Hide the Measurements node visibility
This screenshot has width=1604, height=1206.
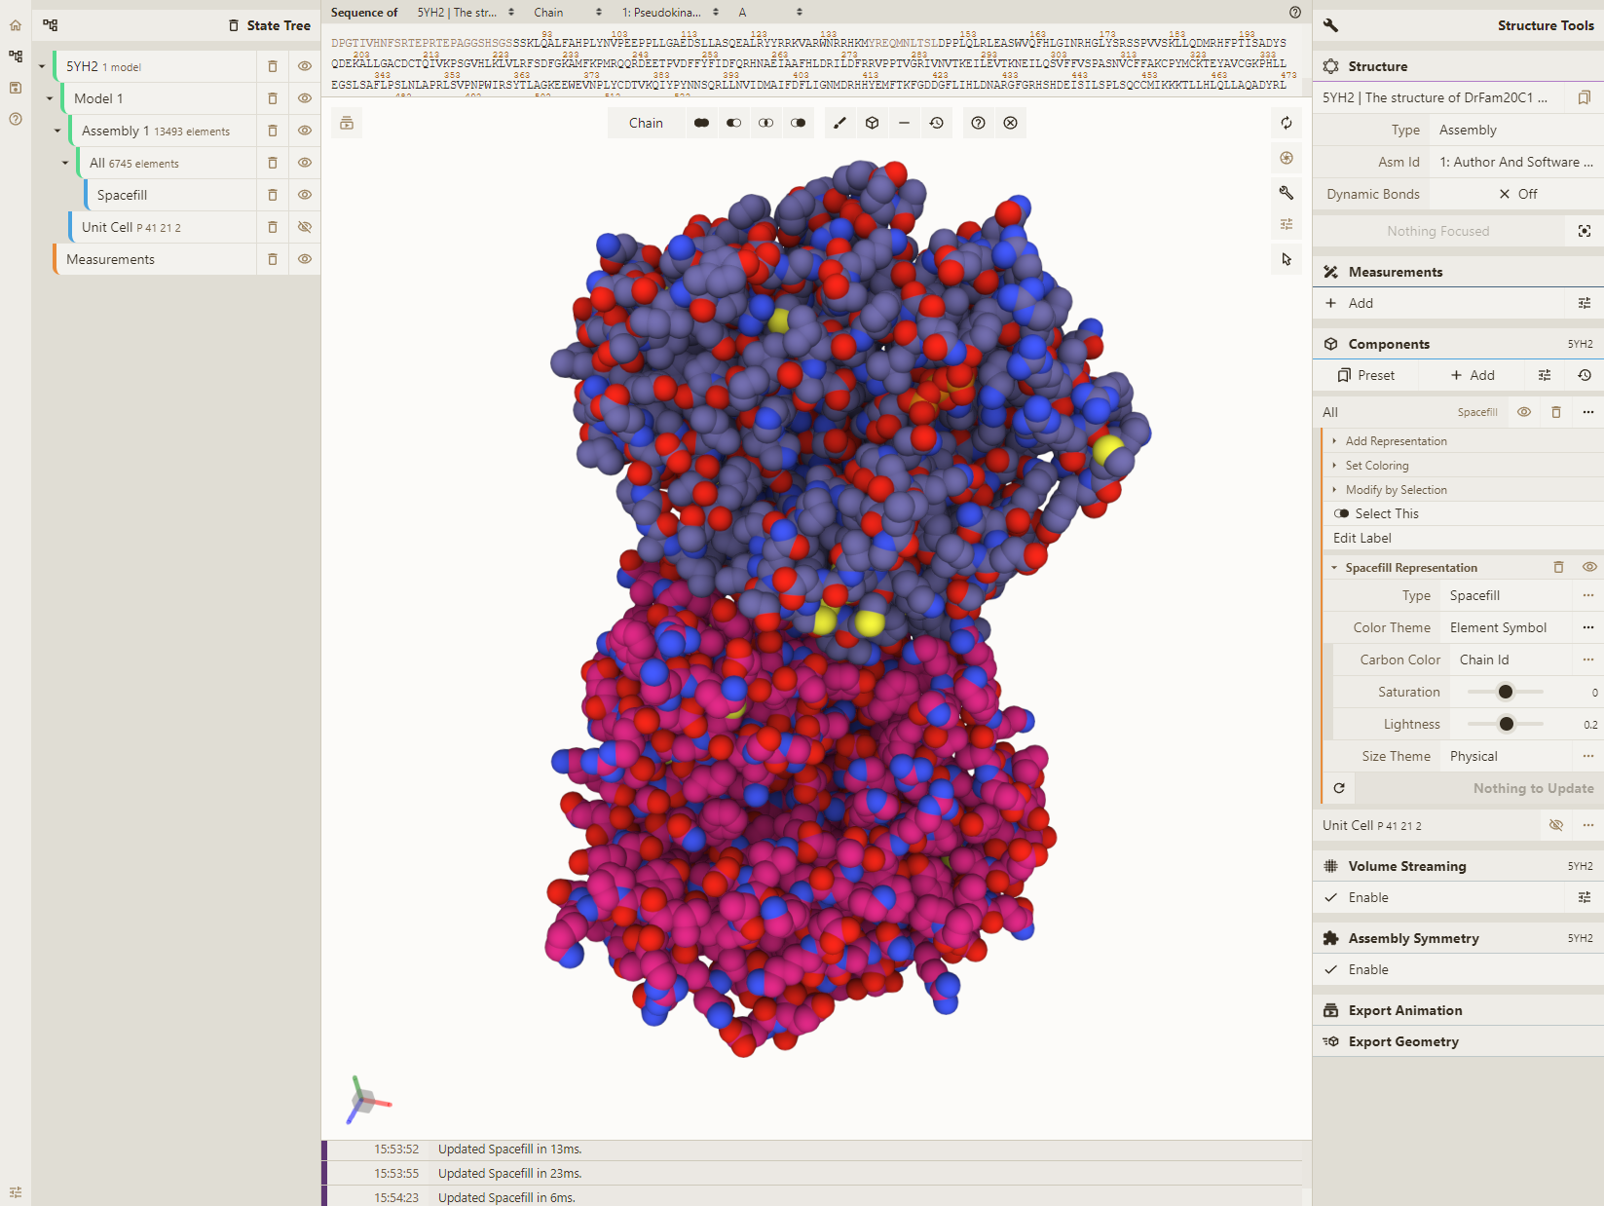tap(305, 259)
